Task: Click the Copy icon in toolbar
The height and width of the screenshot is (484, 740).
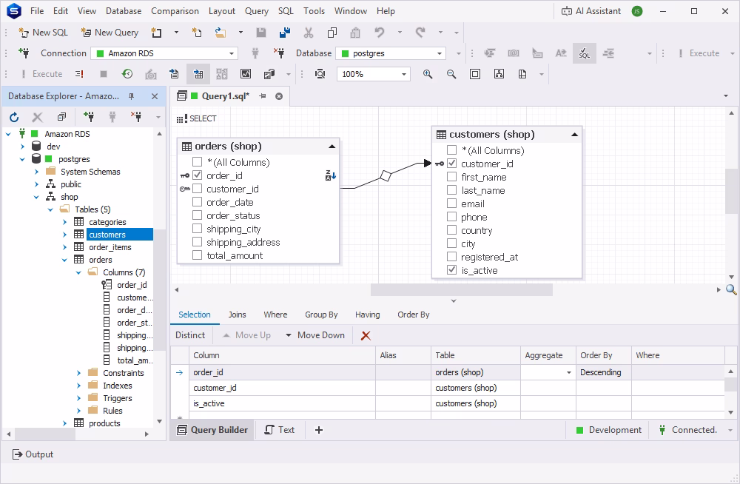Action: [x=332, y=33]
